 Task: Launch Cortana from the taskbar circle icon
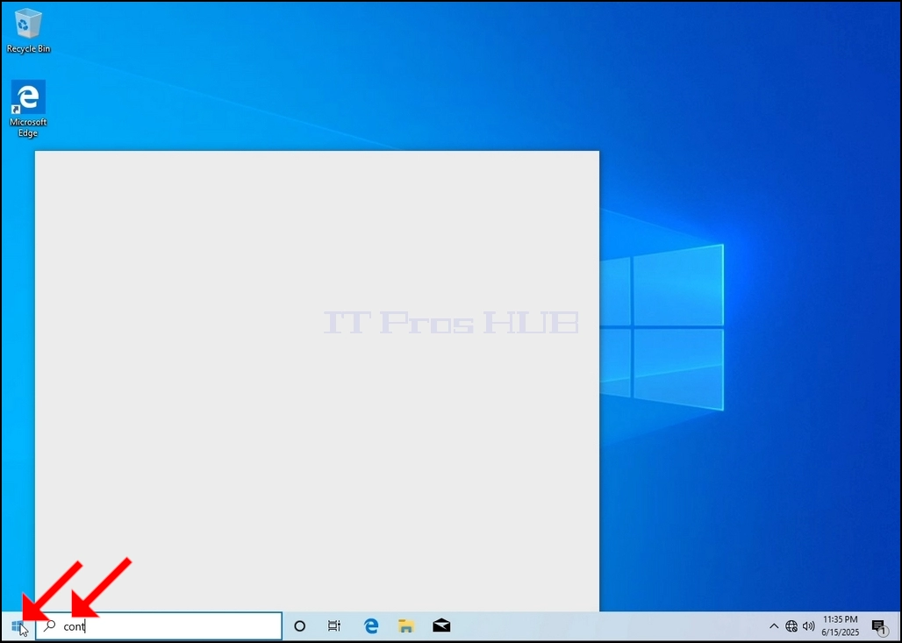(x=300, y=625)
